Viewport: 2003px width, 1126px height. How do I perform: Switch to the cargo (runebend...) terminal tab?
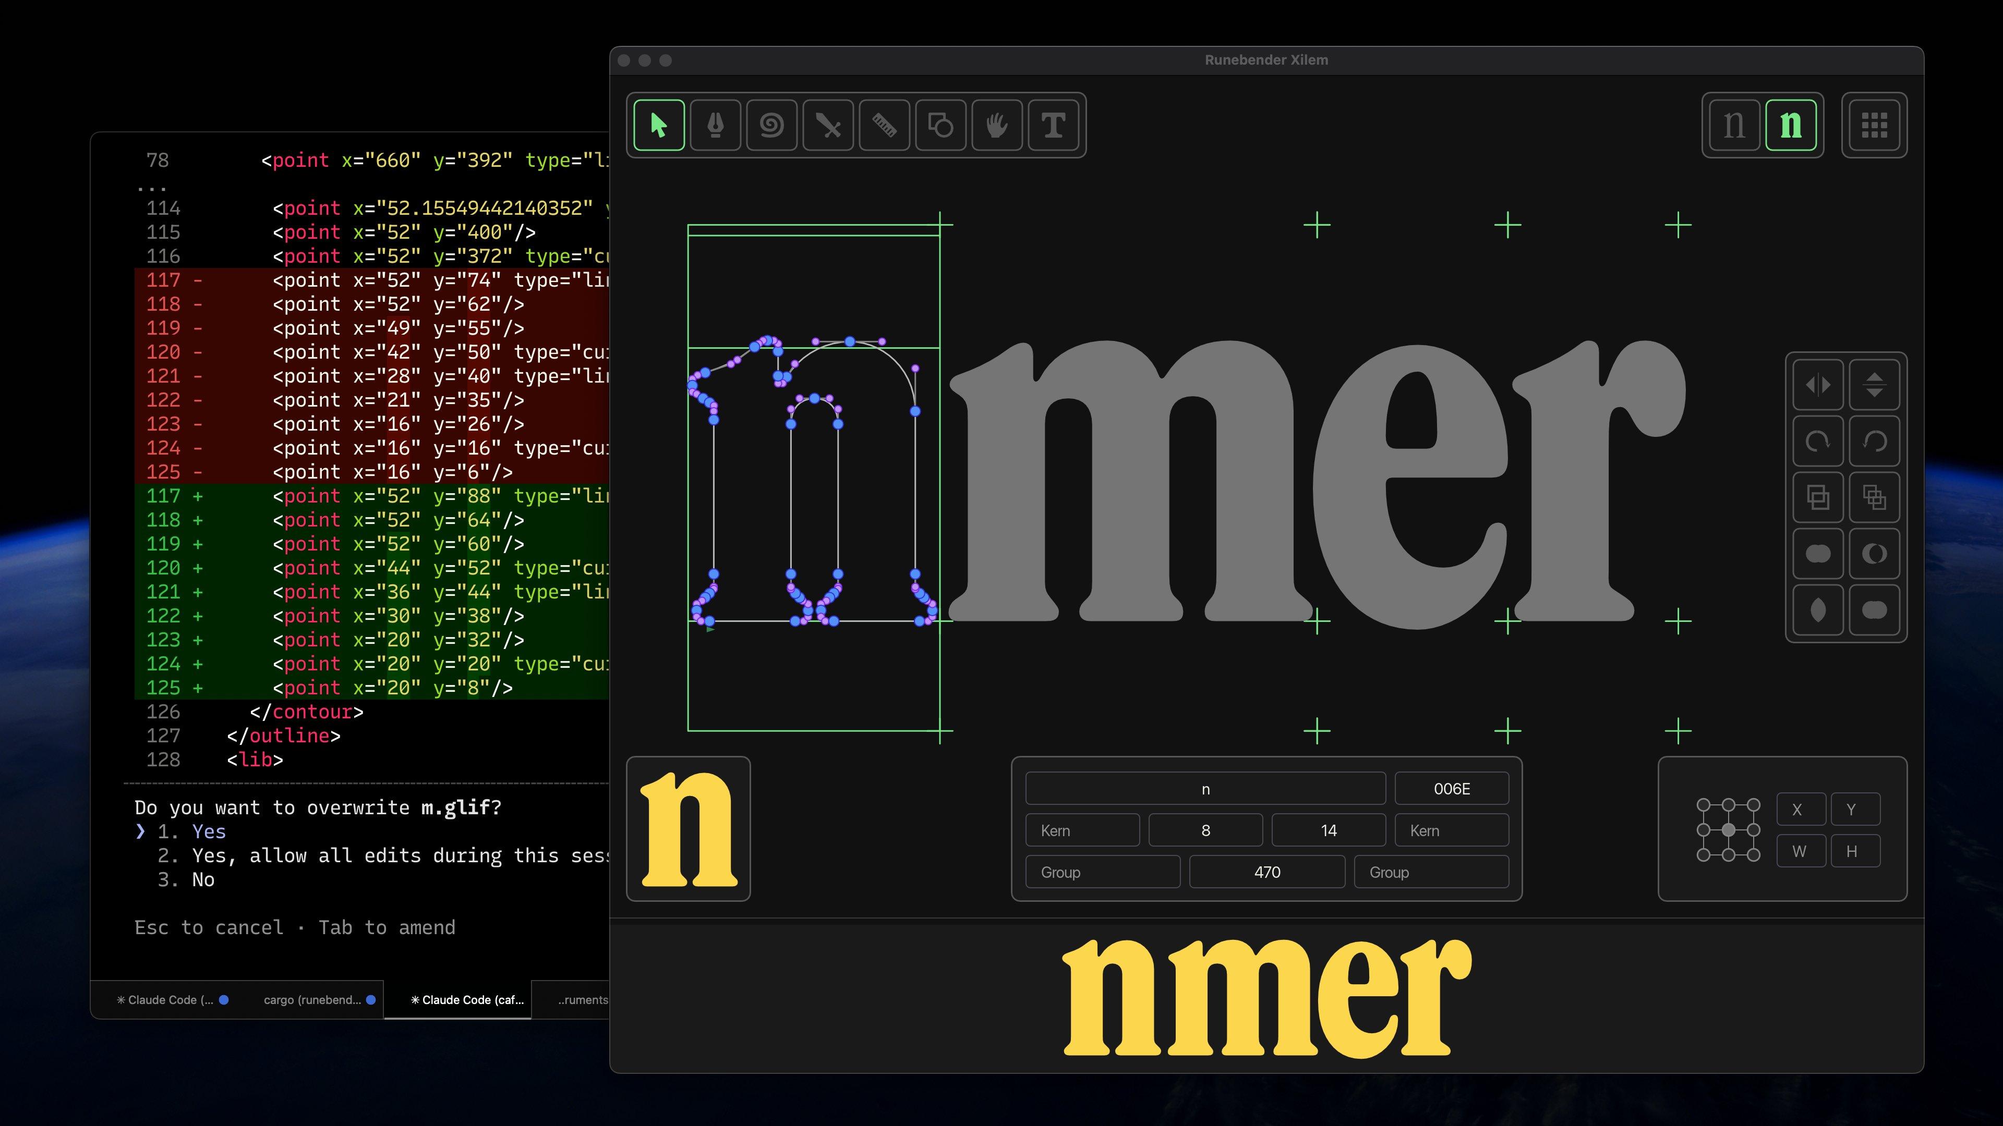pyautogui.click(x=312, y=1000)
